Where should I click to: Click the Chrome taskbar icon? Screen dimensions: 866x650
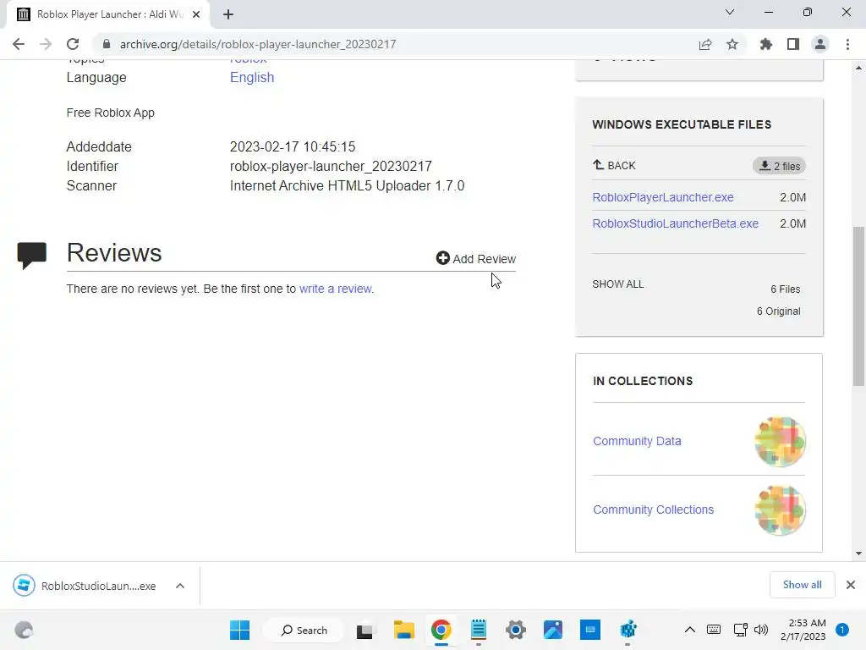coord(441,630)
